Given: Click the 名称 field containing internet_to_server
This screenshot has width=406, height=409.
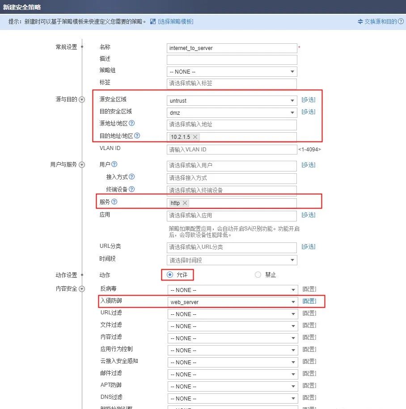Looking at the screenshot, I should pos(232,48).
